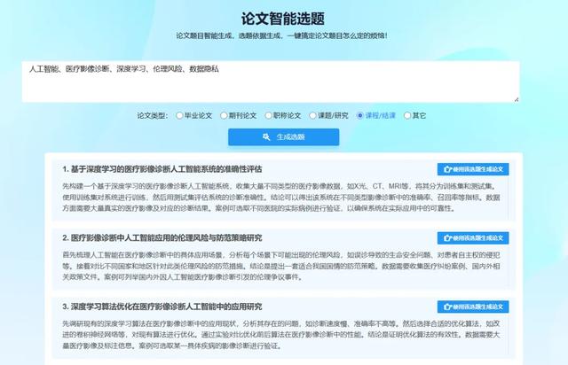Click title 2. 医疗影像诊断中人工智能应用的伦理风险与防范策略研究

click(x=162, y=238)
